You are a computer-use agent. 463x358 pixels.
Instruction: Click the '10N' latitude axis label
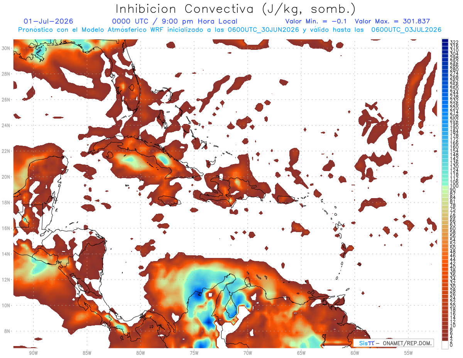coord(6,305)
